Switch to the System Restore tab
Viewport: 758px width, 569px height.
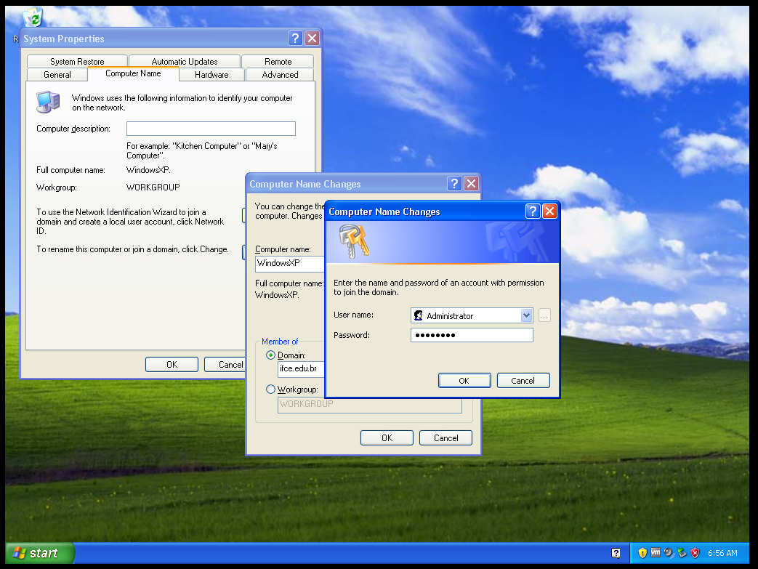point(77,61)
